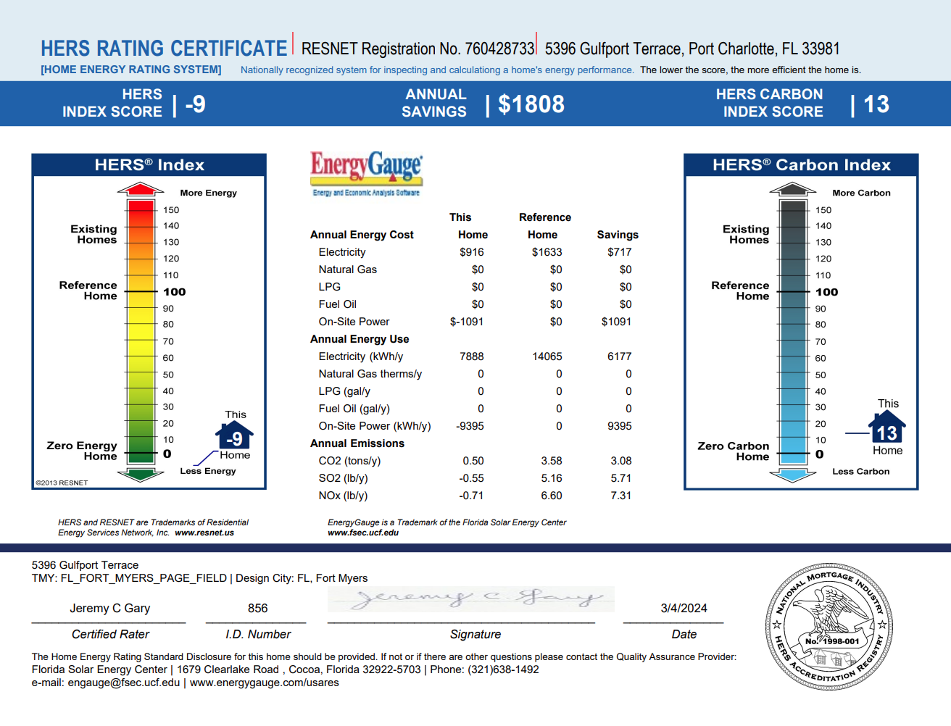Image resolution: width=951 pixels, height=726 pixels.
Task: Click the HERS® Index panel header
Action: 149,165
